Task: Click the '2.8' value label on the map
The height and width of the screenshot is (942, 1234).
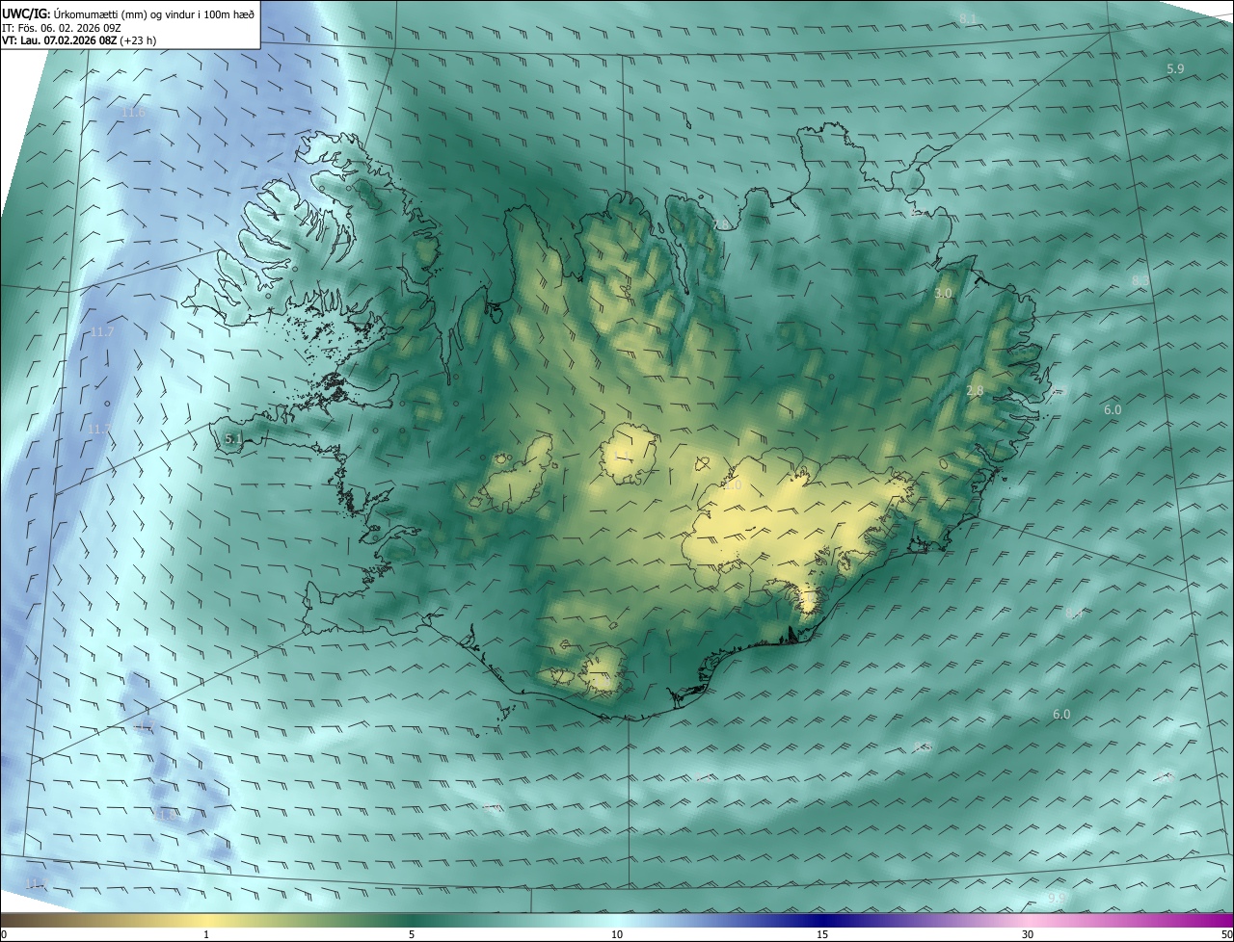Action: point(975,390)
